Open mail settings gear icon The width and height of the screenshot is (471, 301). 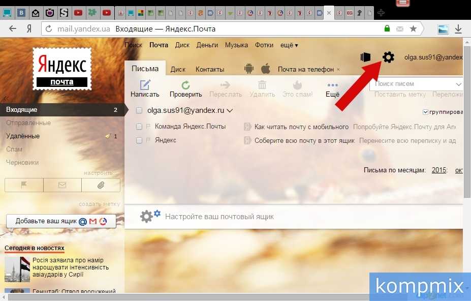click(388, 57)
